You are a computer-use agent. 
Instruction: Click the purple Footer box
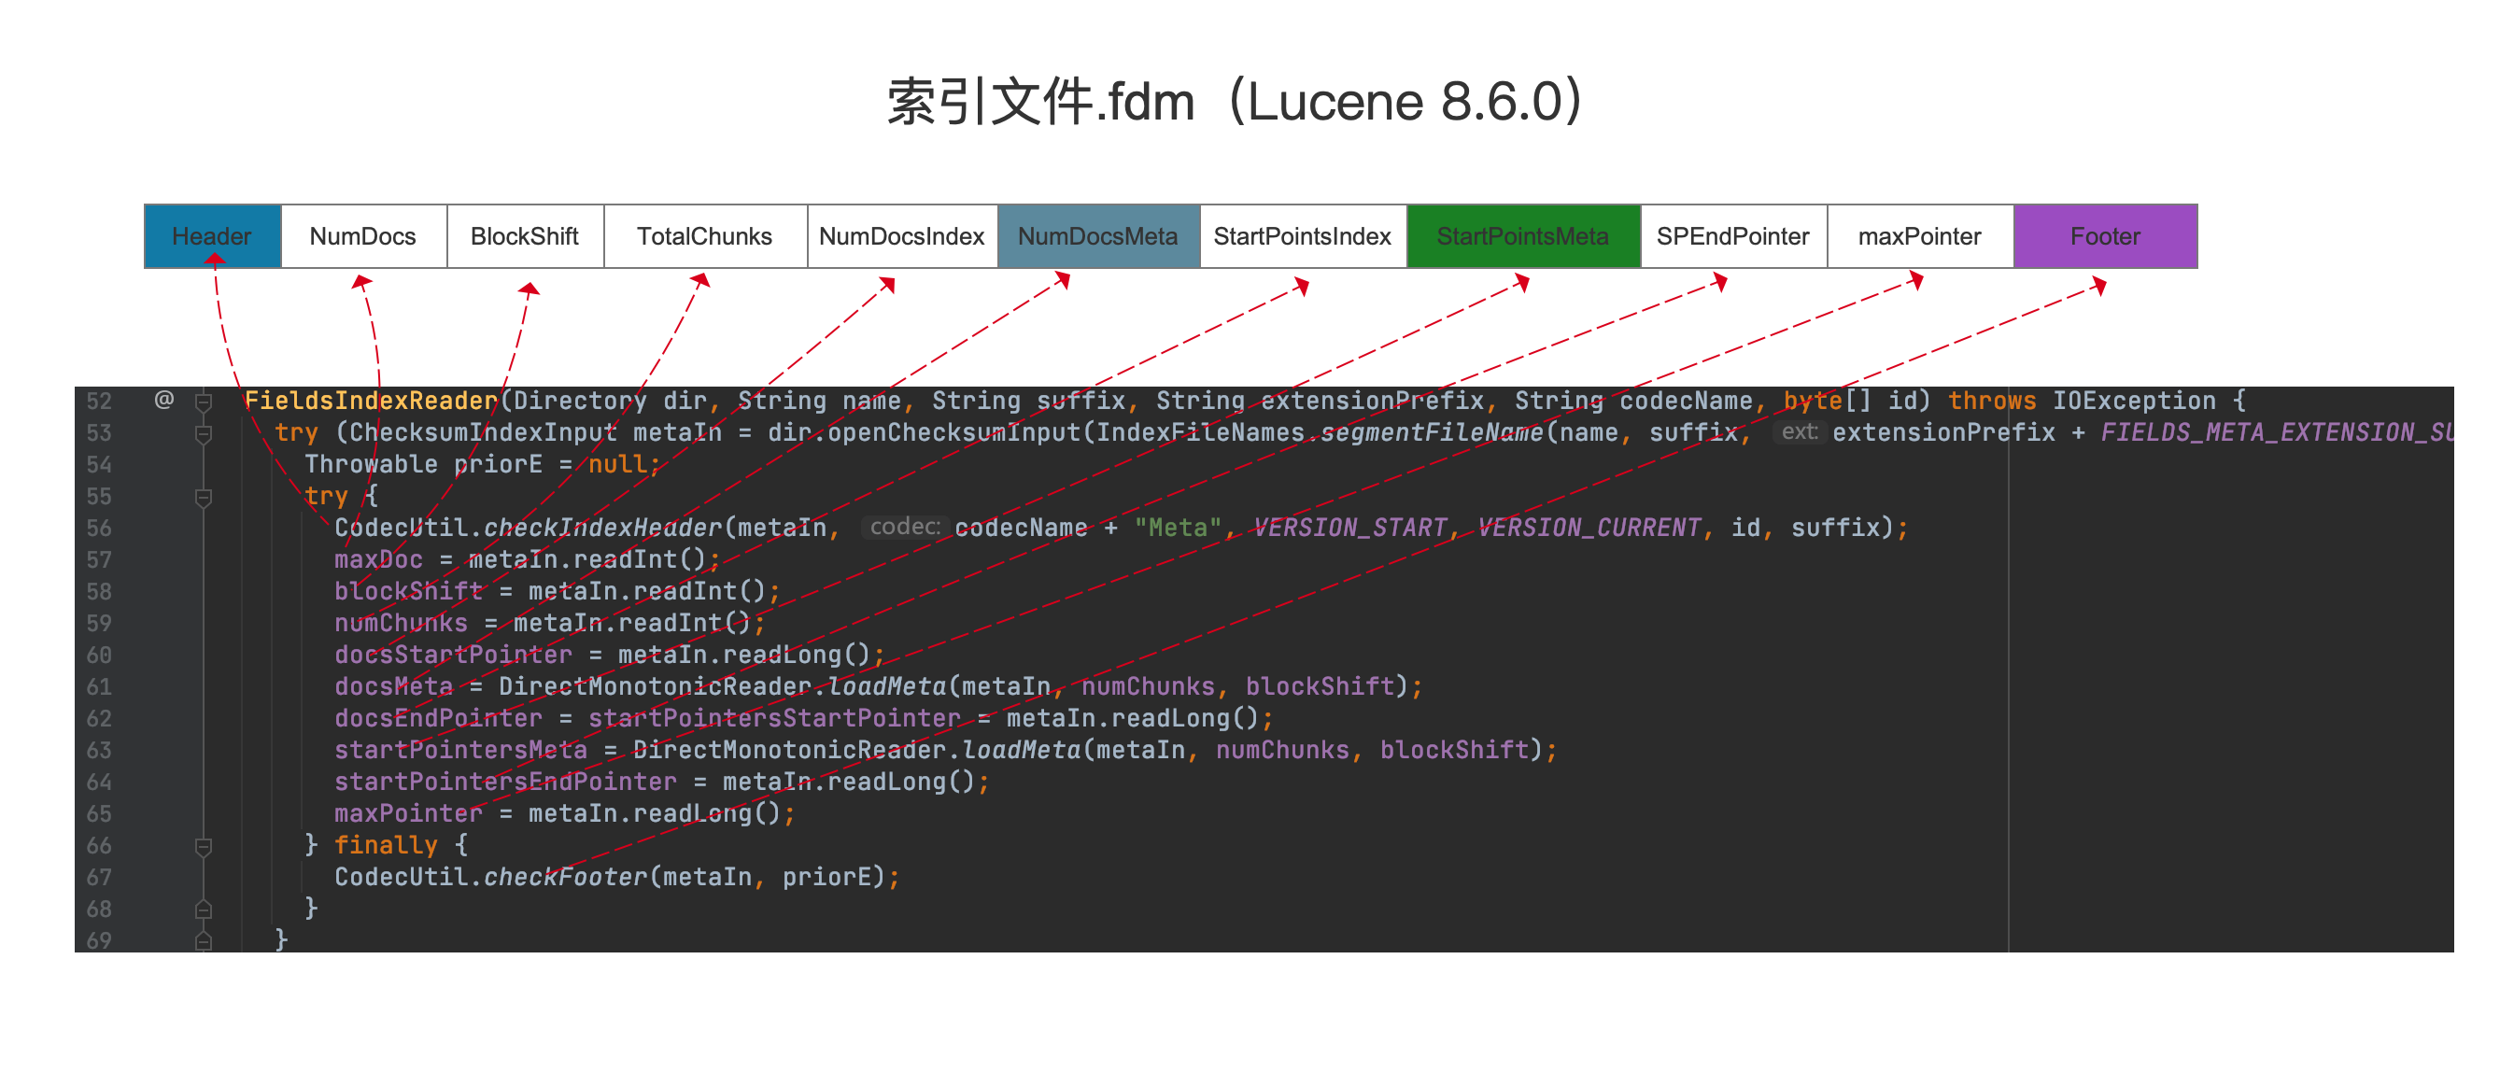pos(2106,236)
